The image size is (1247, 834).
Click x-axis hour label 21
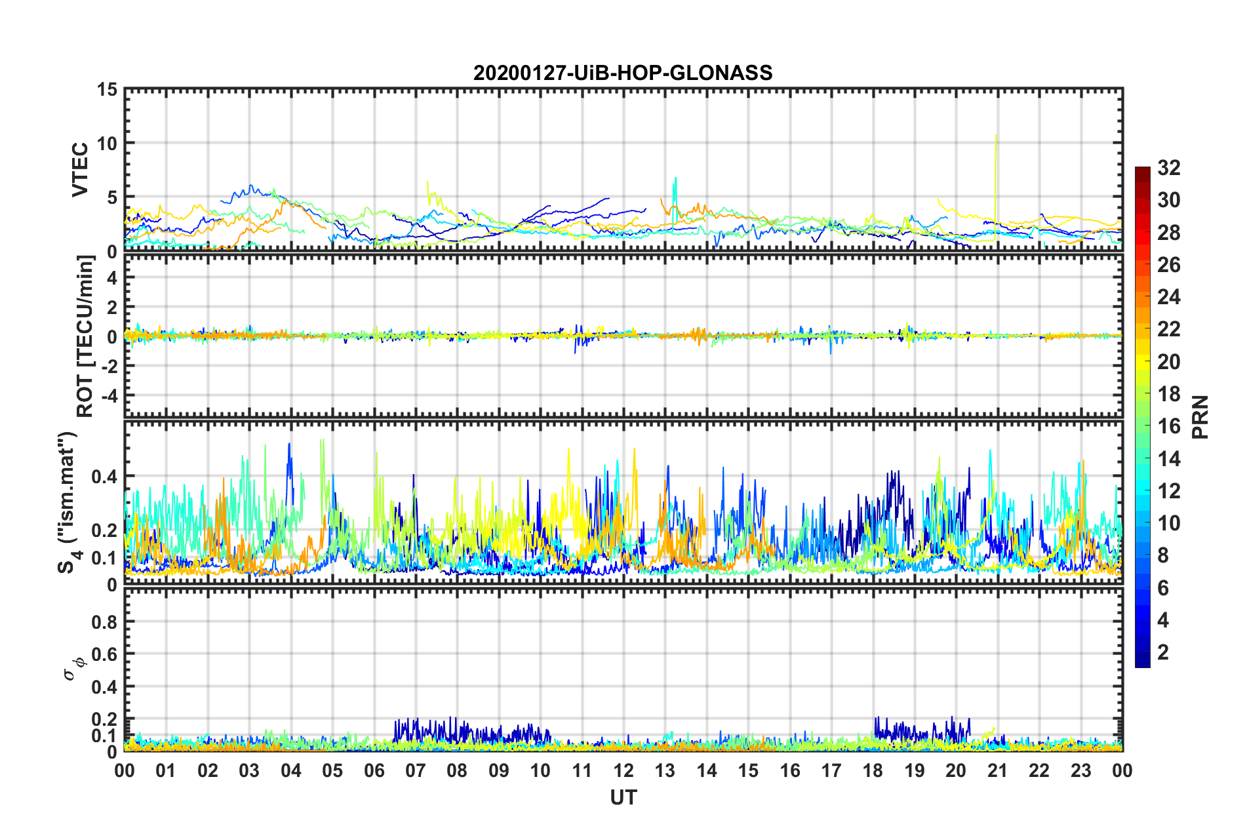point(997,770)
